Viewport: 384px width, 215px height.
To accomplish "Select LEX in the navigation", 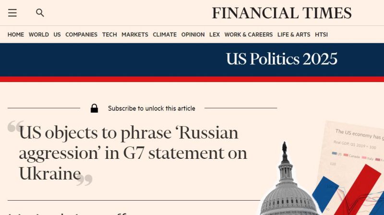I will pyautogui.click(x=215, y=35).
